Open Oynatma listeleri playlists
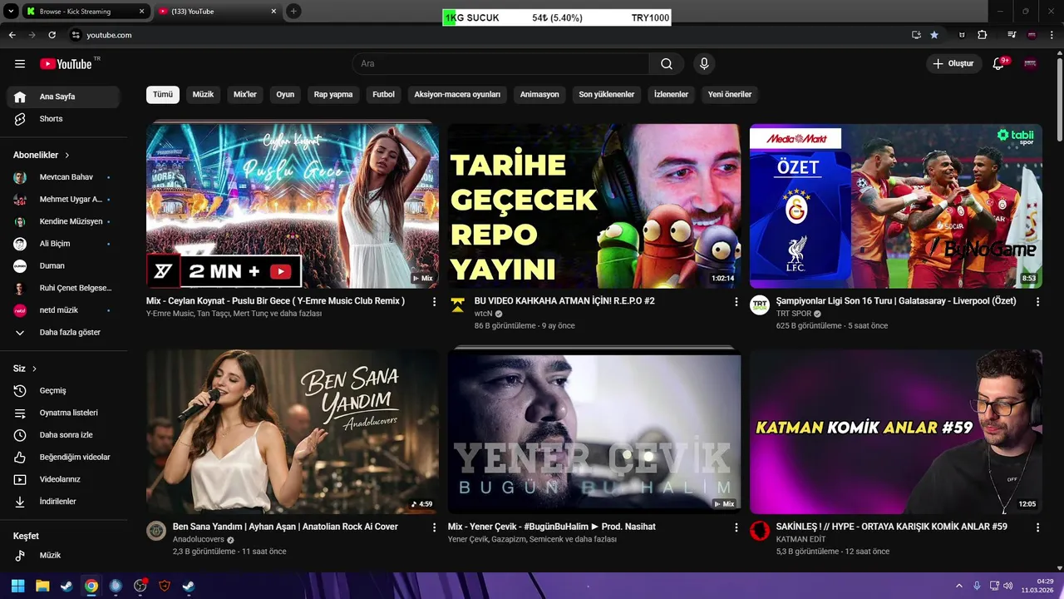 click(63, 413)
